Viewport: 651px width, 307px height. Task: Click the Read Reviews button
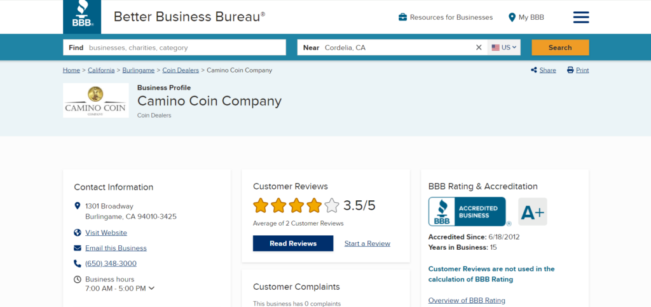tap(293, 243)
